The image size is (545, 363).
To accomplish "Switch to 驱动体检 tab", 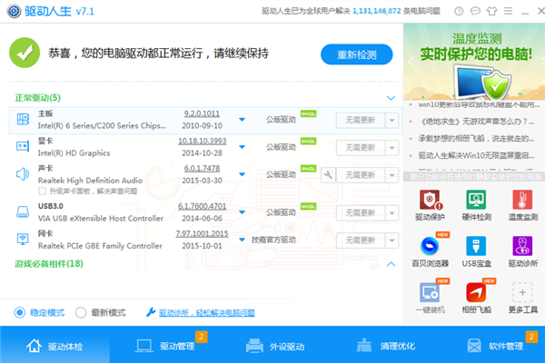I will coord(54,346).
